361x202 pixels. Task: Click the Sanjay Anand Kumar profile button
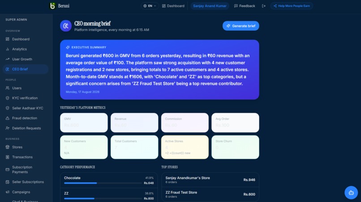210,6
